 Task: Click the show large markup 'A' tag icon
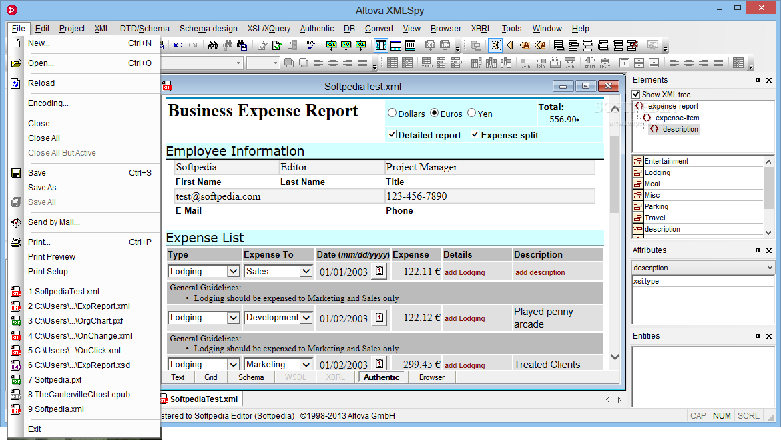(525, 45)
